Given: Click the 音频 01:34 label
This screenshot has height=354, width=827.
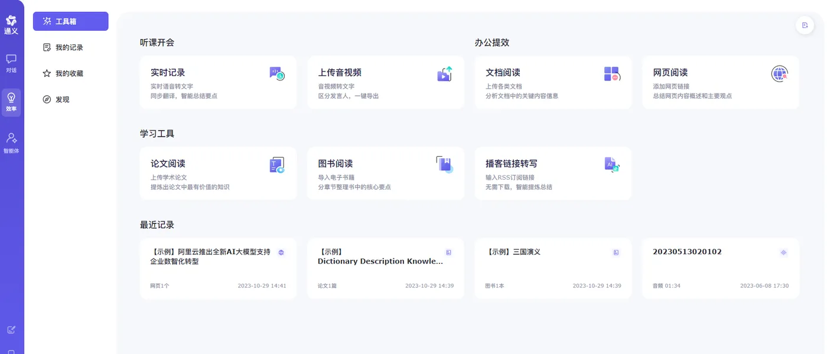Looking at the screenshot, I should tap(666, 285).
